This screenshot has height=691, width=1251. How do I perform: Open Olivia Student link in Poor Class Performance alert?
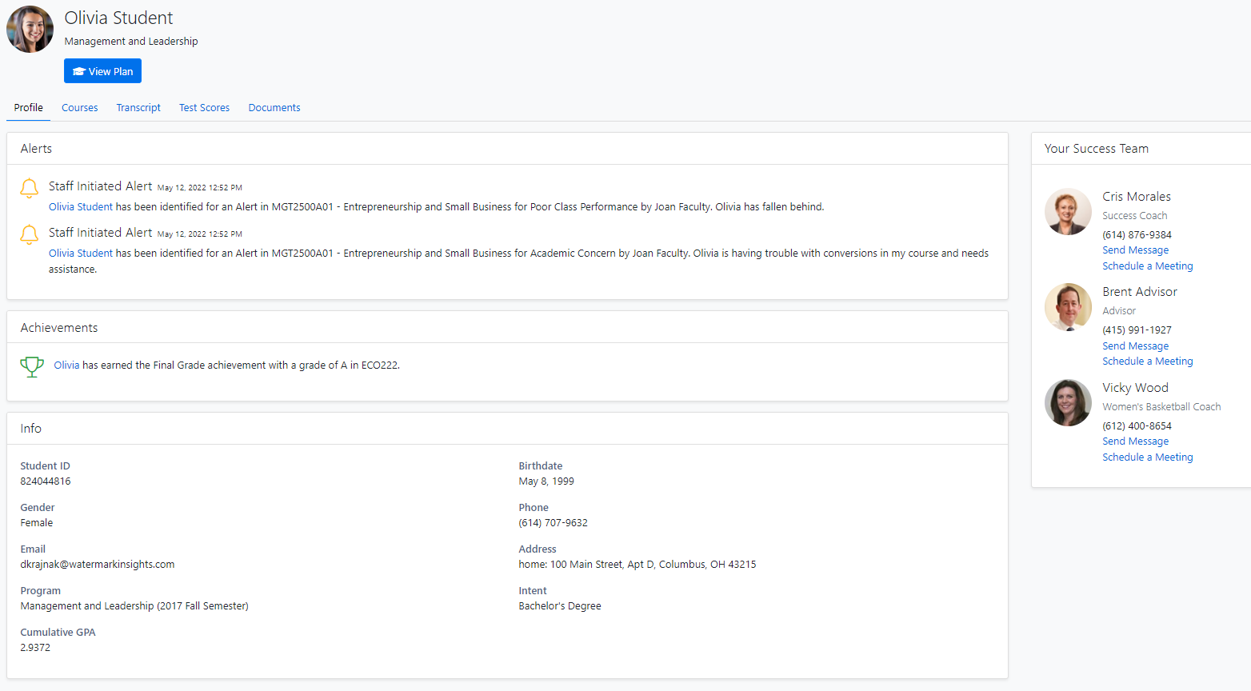[81, 206]
